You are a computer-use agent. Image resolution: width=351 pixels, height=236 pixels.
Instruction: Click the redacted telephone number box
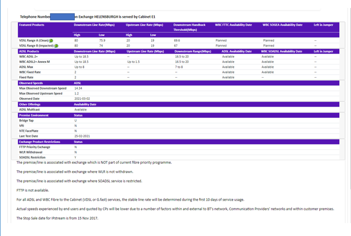[x=62, y=17]
